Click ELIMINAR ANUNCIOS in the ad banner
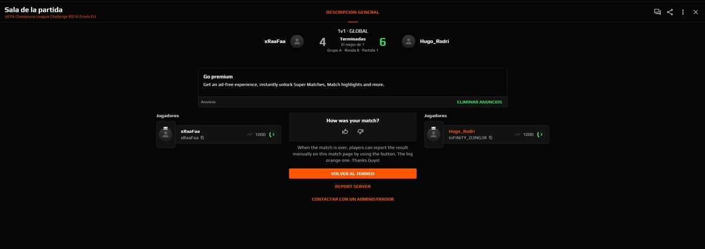705x249 pixels. (x=479, y=102)
